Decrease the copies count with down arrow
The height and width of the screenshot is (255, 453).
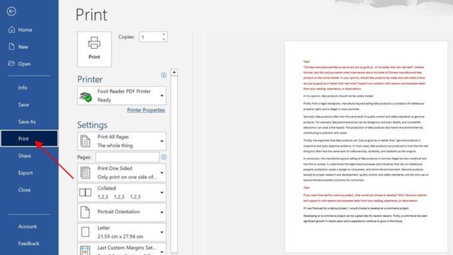pos(164,40)
